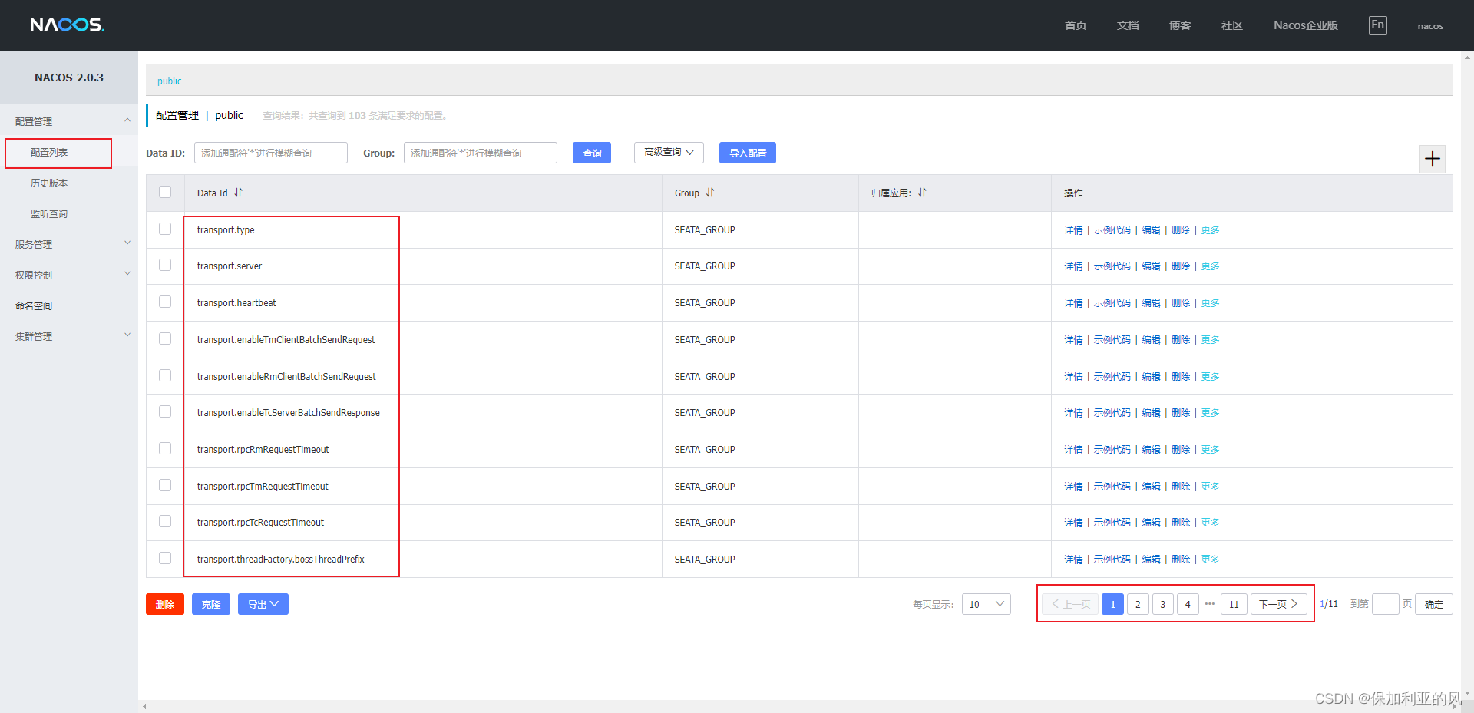The image size is (1474, 713).
Task: Go to page 4
Action: [x=1188, y=604]
